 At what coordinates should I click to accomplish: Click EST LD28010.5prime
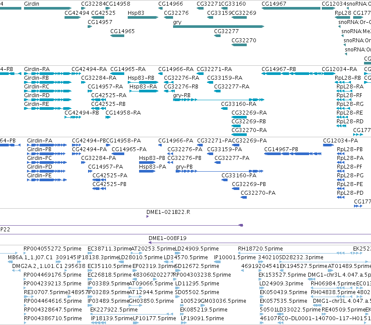point(121,262)
